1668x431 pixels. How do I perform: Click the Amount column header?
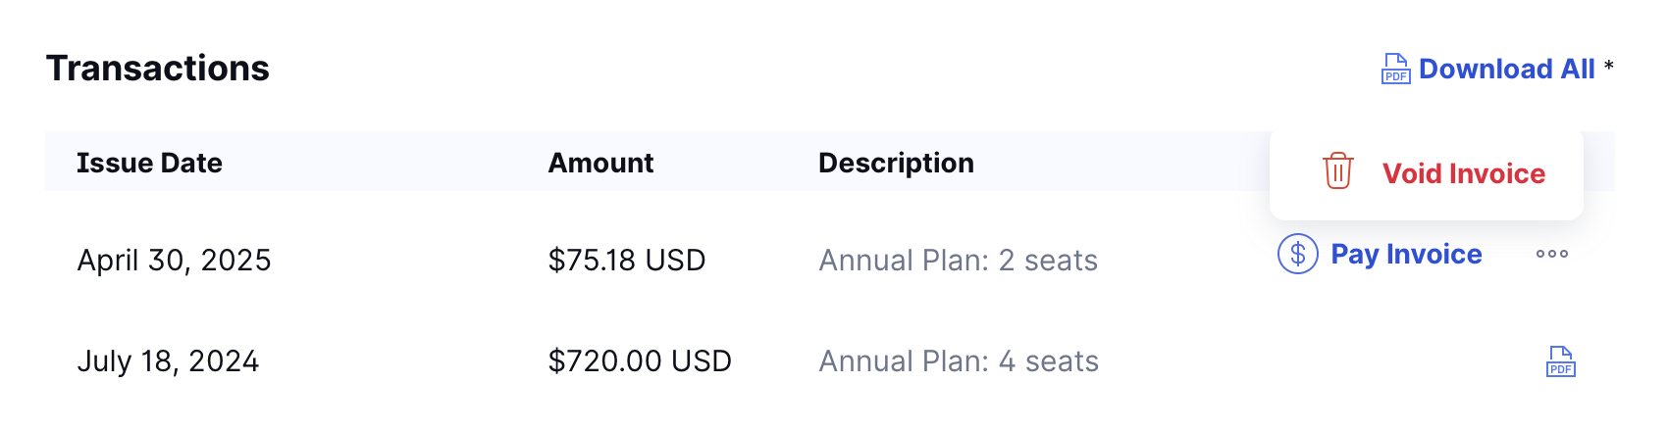[x=600, y=163]
